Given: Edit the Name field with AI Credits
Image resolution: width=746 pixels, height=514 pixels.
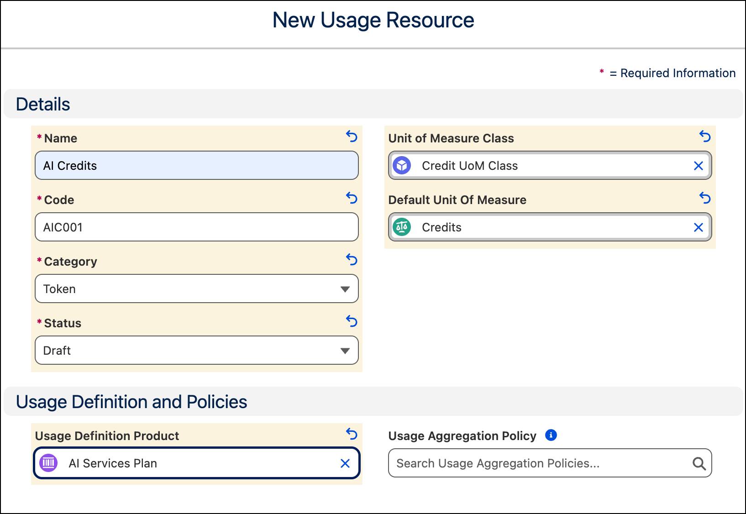Looking at the screenshot, I should (x=197, y=165).
